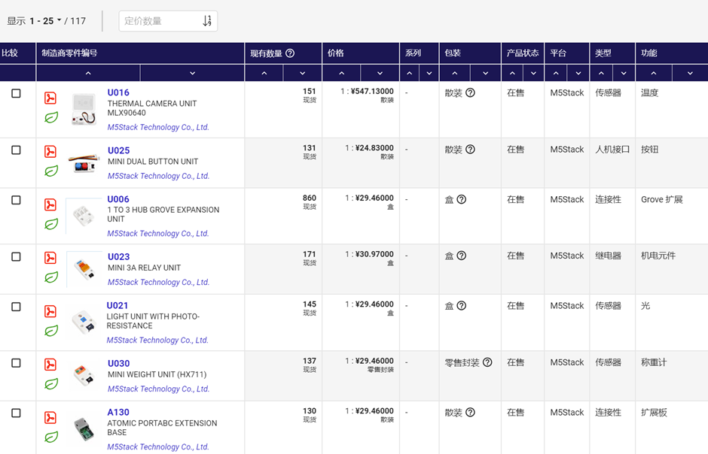
Task: Open the PDF datasheet icon for A130
Action: pos(50,418)
